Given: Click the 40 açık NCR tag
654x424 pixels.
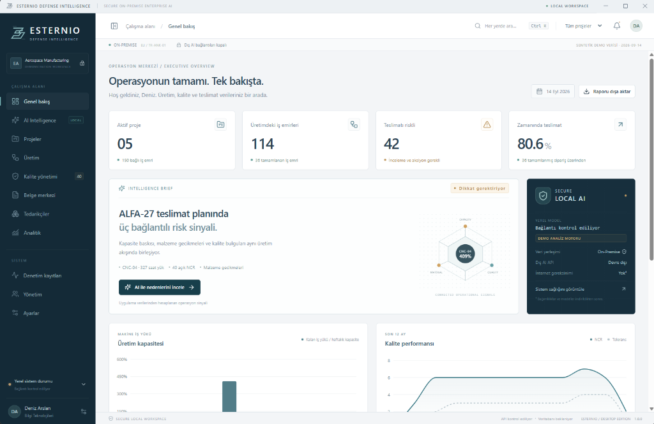Looking at the screenshot, I should click(182, 267).
